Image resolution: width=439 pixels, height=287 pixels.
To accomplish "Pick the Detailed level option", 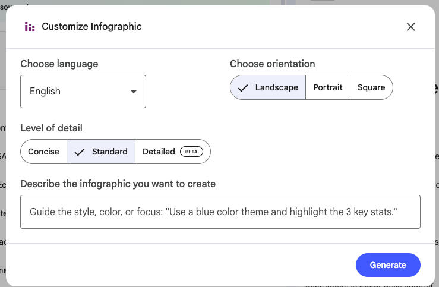I will pyautogui.click(x=159, y=152).
